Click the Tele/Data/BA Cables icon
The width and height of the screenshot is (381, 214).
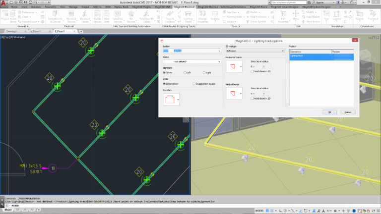(x=146, y=16)
